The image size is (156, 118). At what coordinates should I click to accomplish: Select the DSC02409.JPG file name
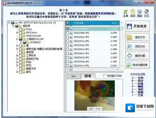81,33
